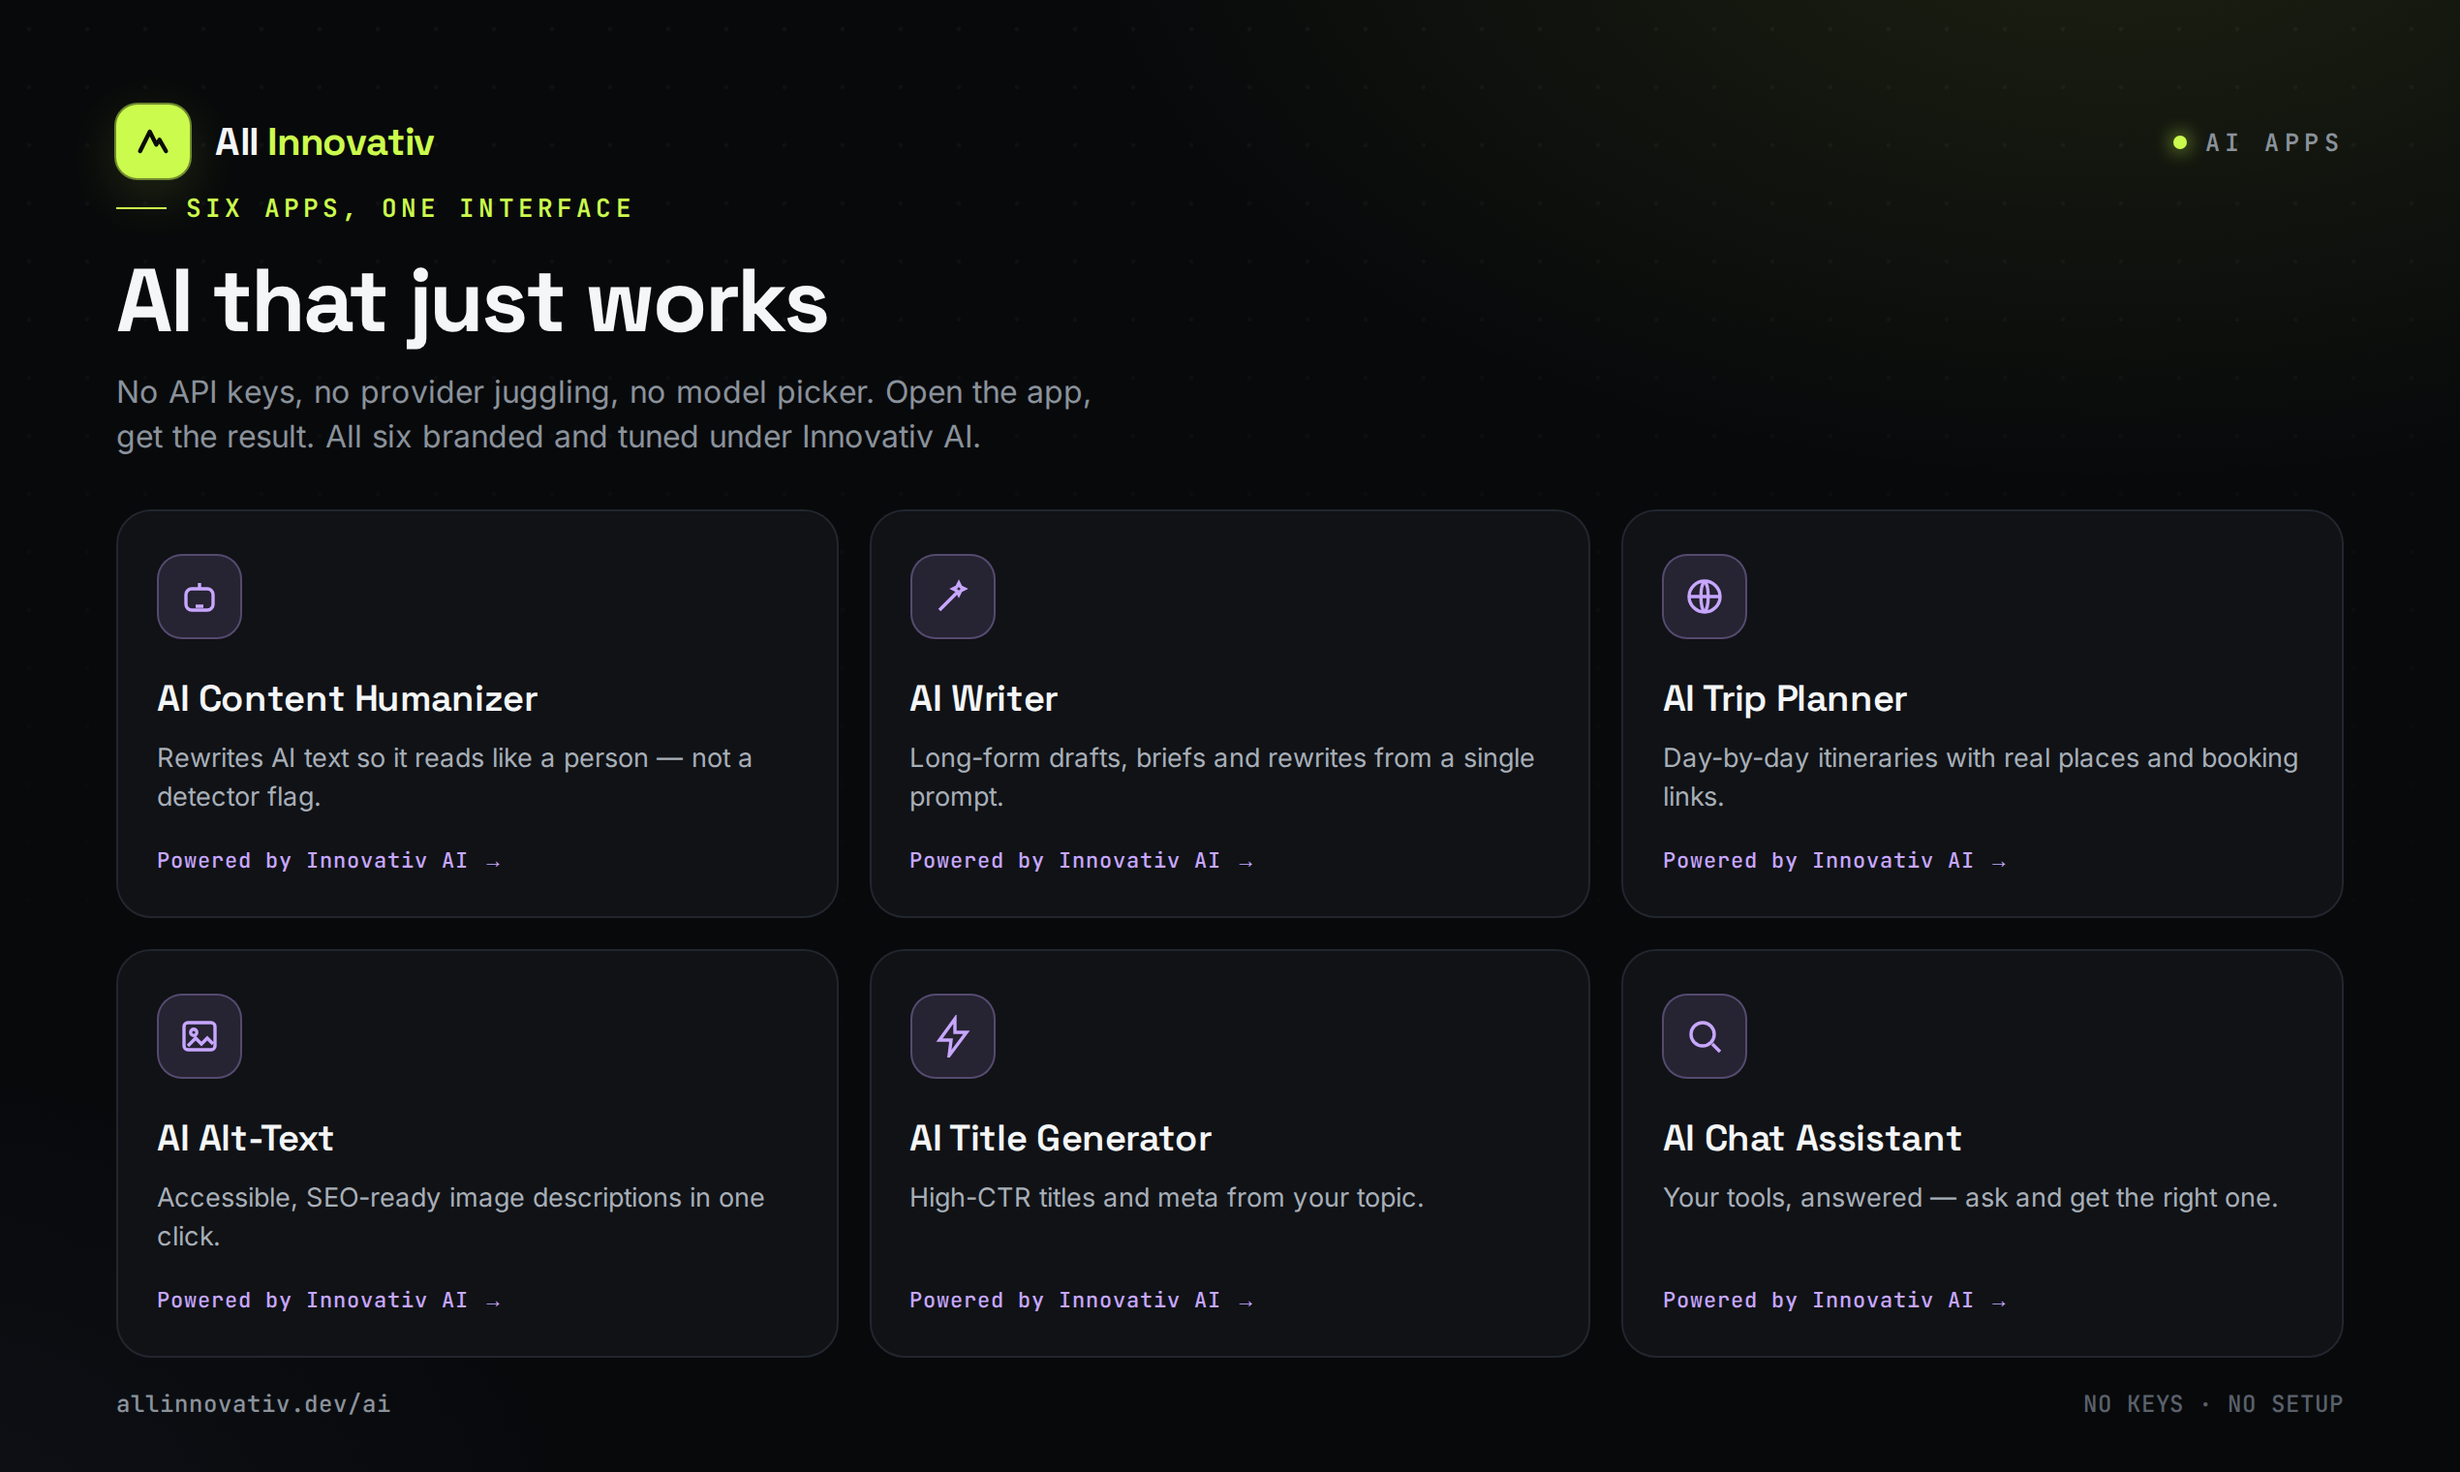
Task: Click the AI Content Humanizer robot icon
Action: tap(200, 597)
